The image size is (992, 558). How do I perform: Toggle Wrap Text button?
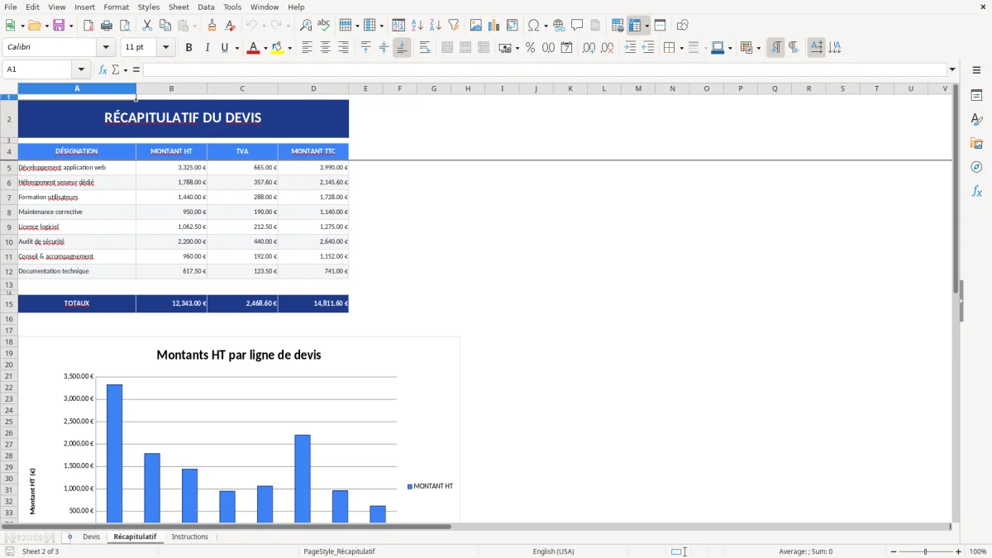[x=425, y=48]
